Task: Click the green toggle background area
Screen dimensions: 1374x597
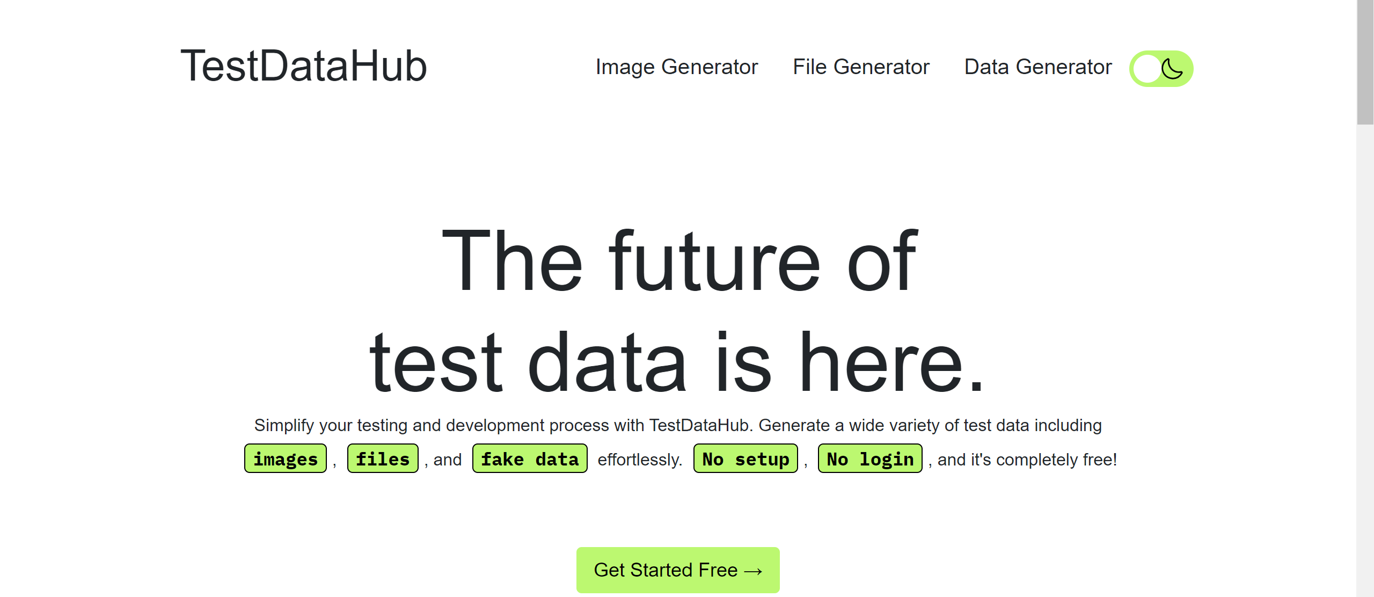Action: click(1161, 68)
